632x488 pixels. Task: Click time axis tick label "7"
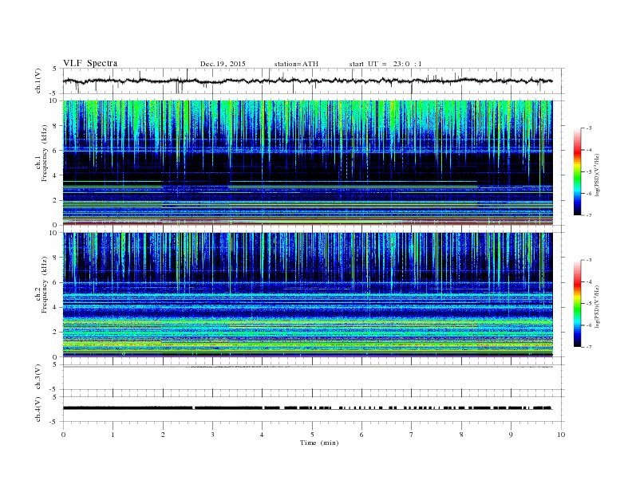(x=412, y=435)
